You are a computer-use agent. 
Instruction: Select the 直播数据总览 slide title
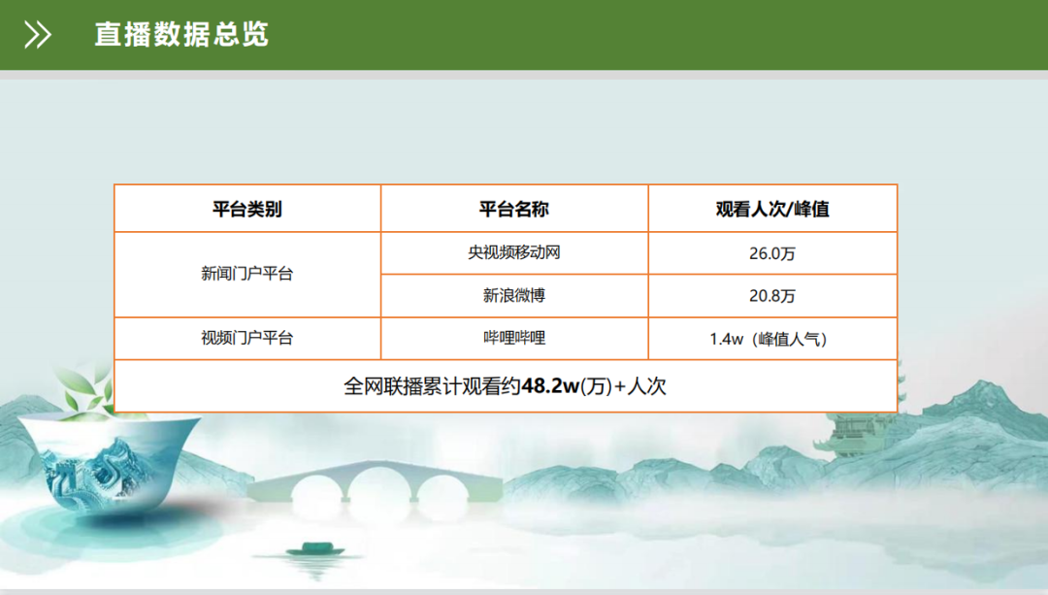181,35
